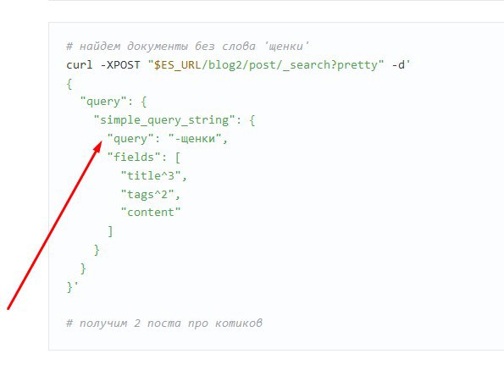The width and height of the screenshot is (504, 365).
Task: Click the '$ES_URL/blog2/post/_search?pretty' URL string
Action: 266,65
